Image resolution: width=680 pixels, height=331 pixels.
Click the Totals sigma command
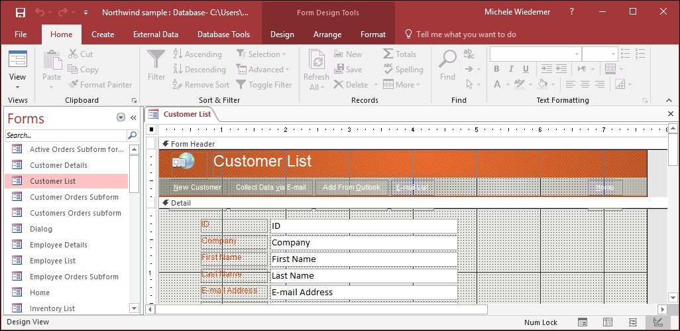click(400, 54)
